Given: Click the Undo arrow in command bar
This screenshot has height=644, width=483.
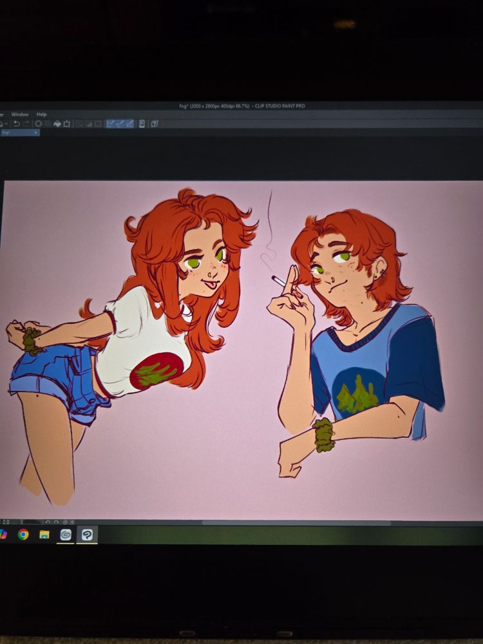Looking at the screenshot, I should (x=17, y=124).
